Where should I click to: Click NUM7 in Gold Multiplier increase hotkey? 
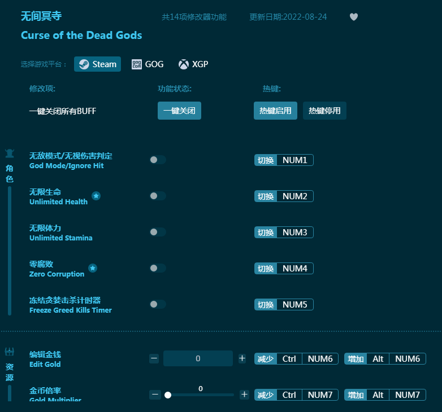click(408, 395)
